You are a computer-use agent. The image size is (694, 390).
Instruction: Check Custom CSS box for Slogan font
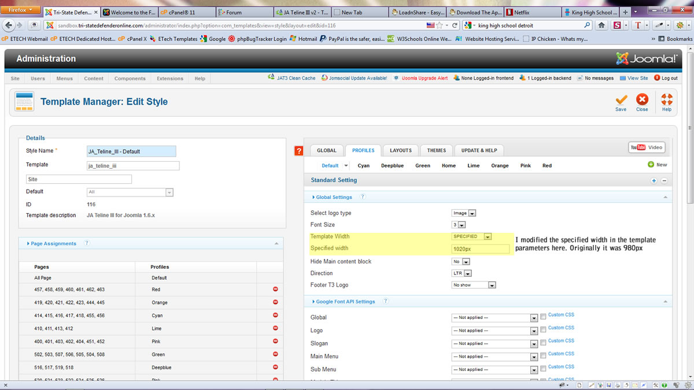coord(543,343)
